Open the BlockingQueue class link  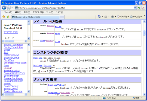coord(11,58)
